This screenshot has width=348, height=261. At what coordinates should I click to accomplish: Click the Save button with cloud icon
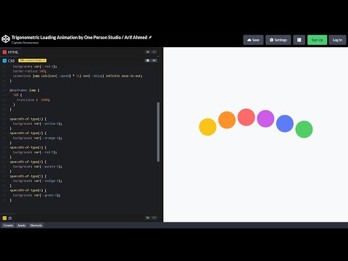tap(253, 40)
